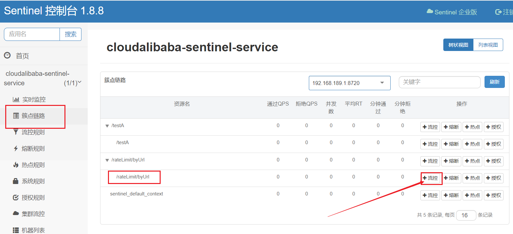The height and width of the screenshot is (234, 513).
Task: Open the 192.168.189.1:8720 machine dropdown
Action: point(349,83)
